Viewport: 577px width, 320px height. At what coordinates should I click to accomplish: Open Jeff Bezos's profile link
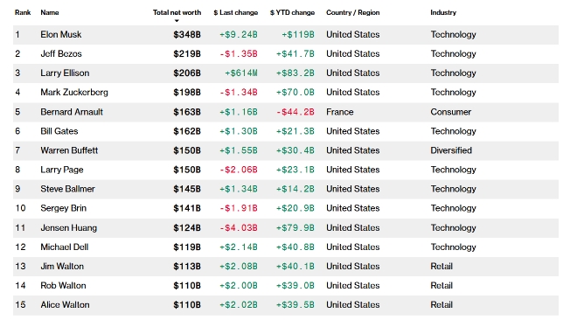(x=61, y=53)
